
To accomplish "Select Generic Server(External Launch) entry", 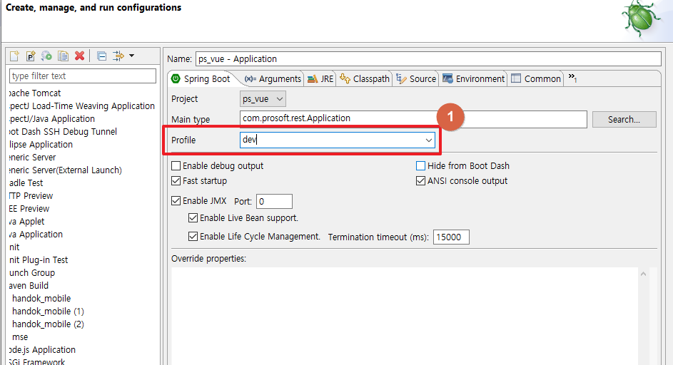I will [66, 170].
